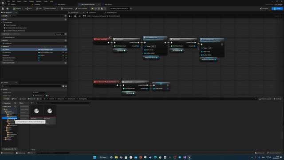284x160 pixels.
Task: Open the debug object dropdown
Action: (119, 8)
